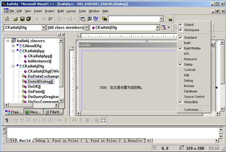Switch to the FileView tab

tap(54, 112)
